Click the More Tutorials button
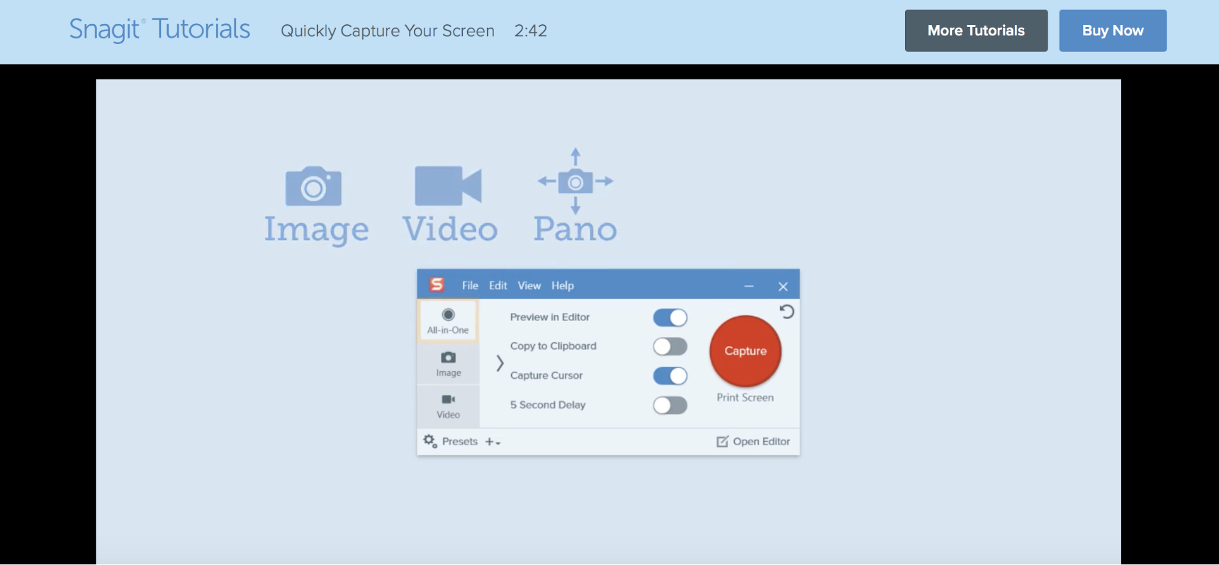Viewport: 1219px width, 565px height. coord(976,31)
